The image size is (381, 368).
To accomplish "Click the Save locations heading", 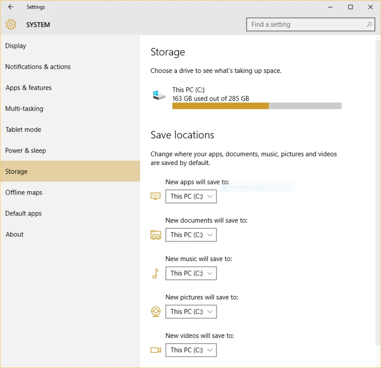I will coord(182,135).
